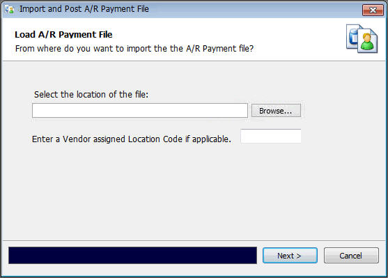The height and width of the screenshot is (278, 388).
Task: Click the document with user header icon
Action: (x=362, y=38)
